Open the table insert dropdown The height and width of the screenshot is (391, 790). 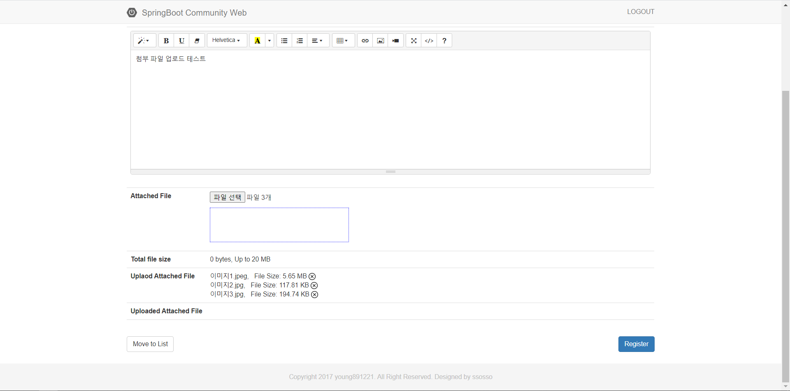[342, 41]
